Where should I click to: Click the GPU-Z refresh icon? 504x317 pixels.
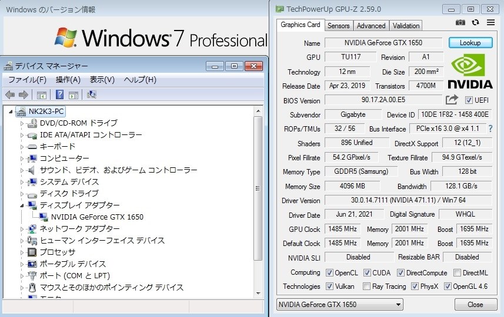pyautogui.click(x=475, y=22)
